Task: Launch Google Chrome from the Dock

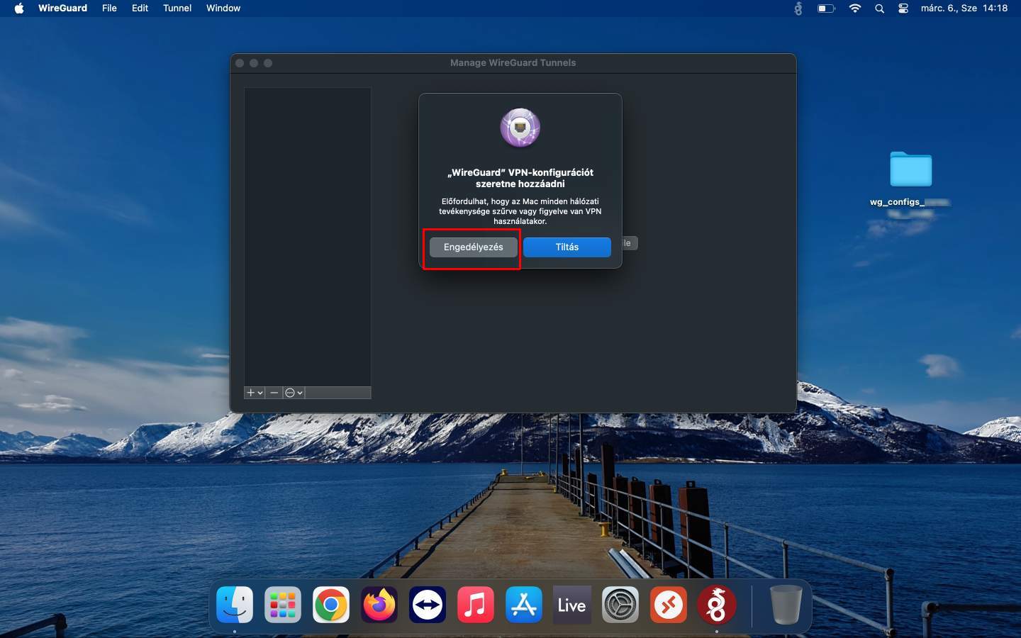Action: pyautogui.click(x=331, y=605)
